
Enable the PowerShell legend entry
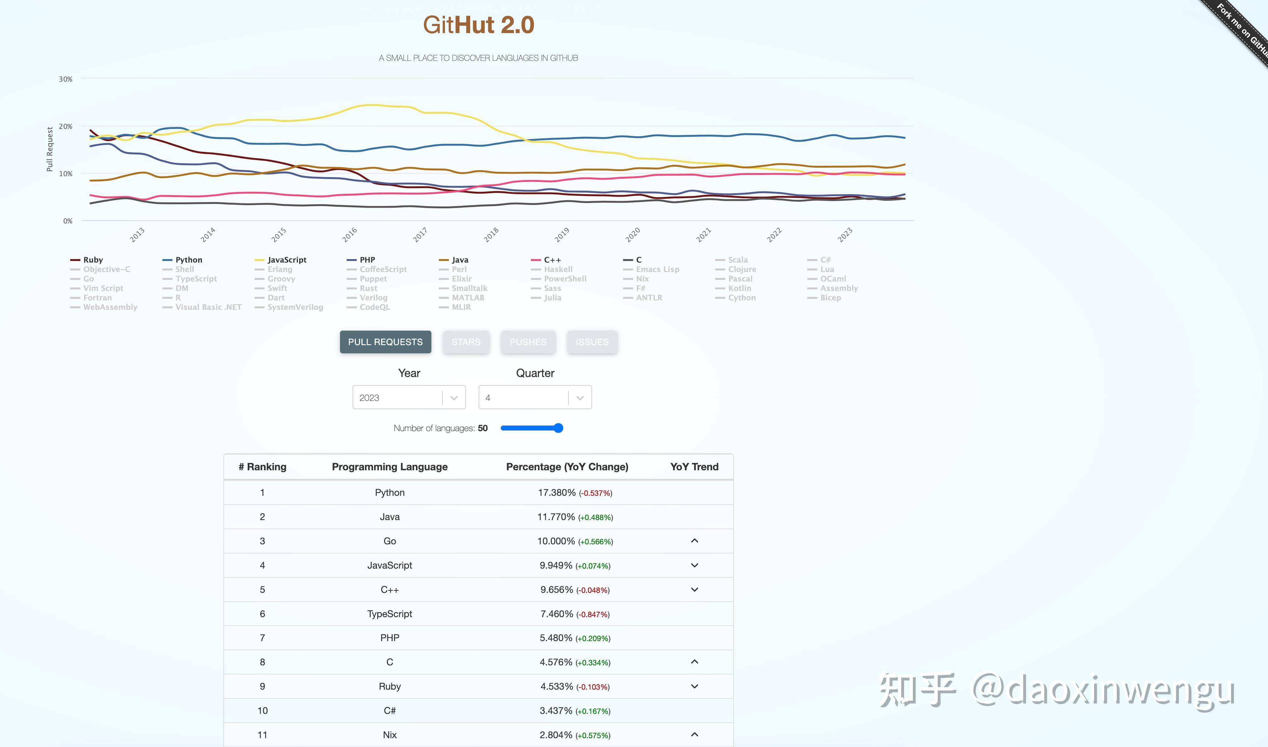click(x=558, y=279)
